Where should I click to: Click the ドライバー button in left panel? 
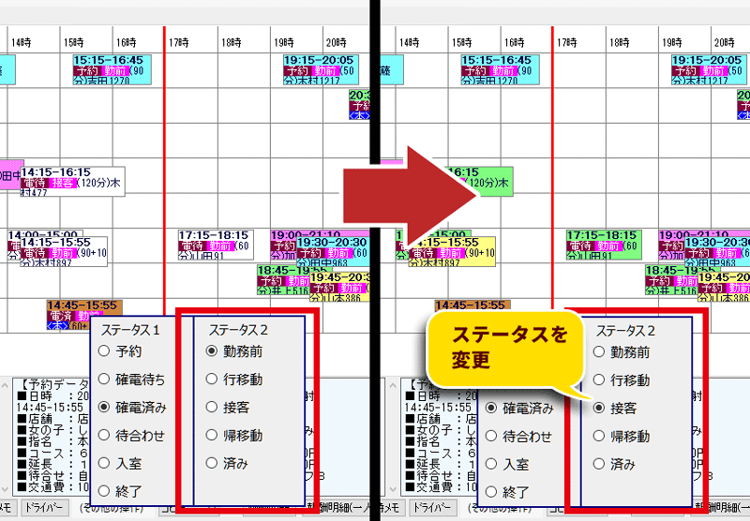point(46,507)
